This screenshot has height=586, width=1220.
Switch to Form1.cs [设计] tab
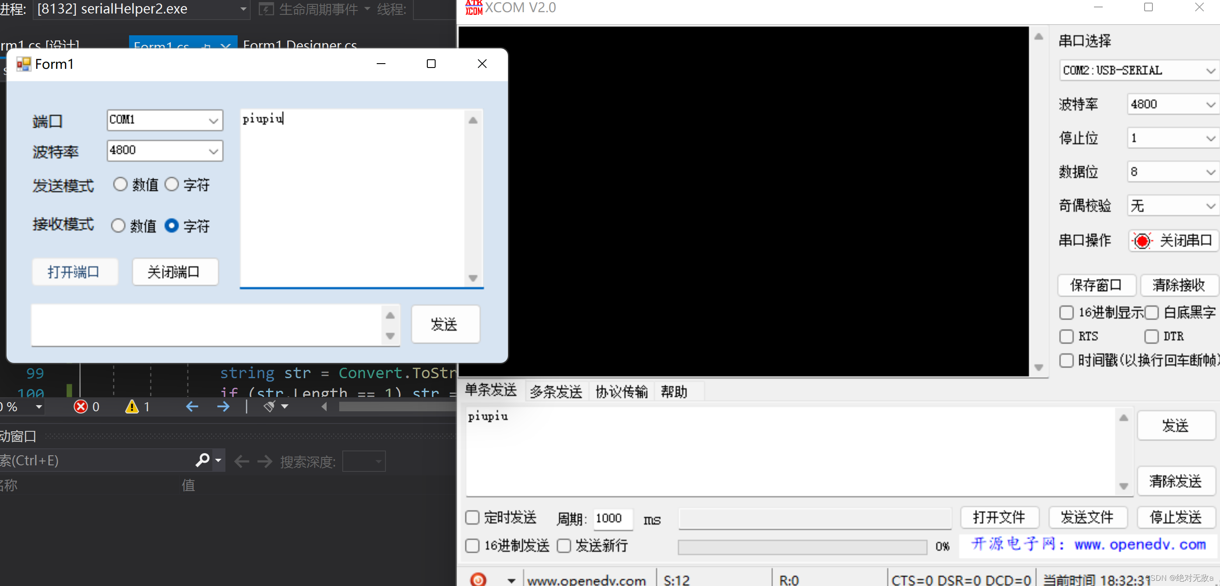point(40,45)
